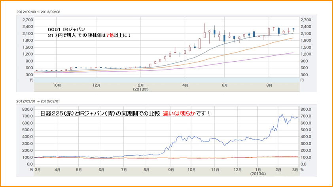Click 10月 on the top chart's time axis
Image resolution: width=333 pixels, height=187 pixels.
coord(57,85)
